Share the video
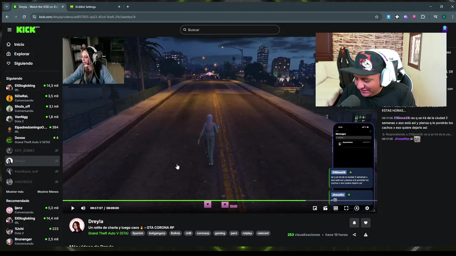 coord(354,235)
